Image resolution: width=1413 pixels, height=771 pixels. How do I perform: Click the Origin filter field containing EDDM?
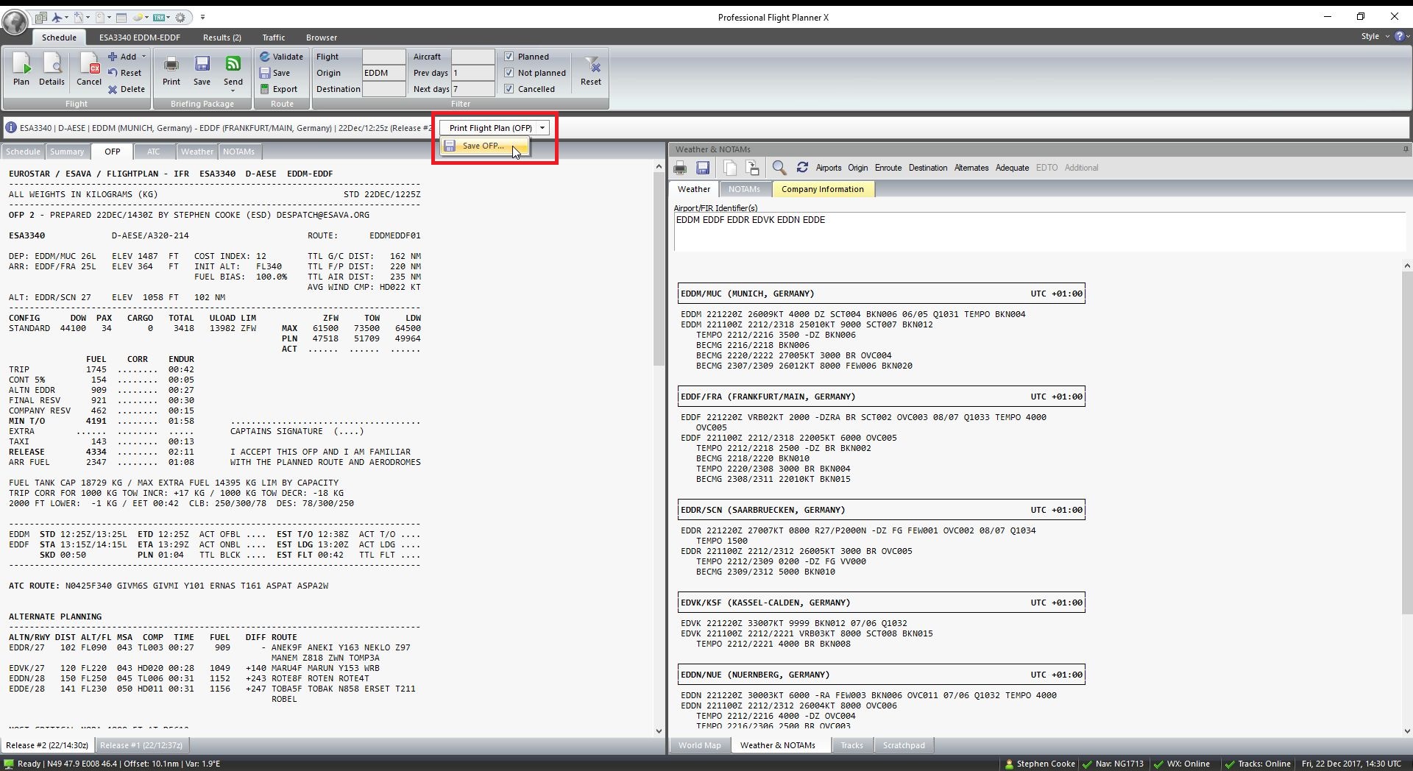click(x=383, y=73)
